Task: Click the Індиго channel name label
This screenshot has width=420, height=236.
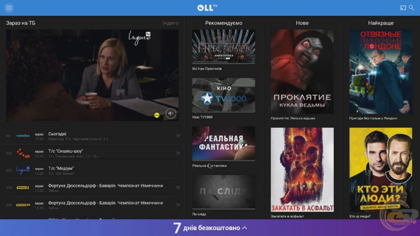Action: click(170, 23)
